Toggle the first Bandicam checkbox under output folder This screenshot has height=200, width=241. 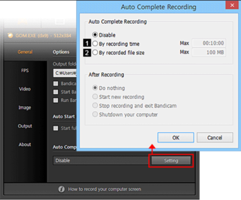tap(56, 84)
